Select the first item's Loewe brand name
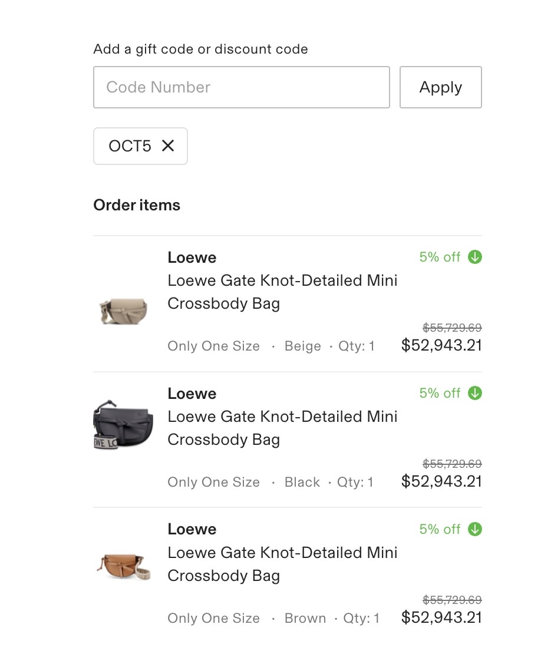The height and width of the screenshot is (654, 541). pos(192,257)
